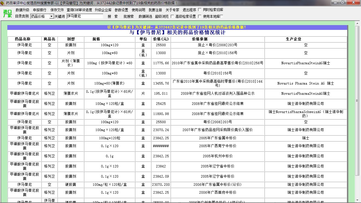Click 废止×粤价[2010]156号 cell
Image resolution: width=361 pixels, height=203 pixels.
(x=217, y=53)
